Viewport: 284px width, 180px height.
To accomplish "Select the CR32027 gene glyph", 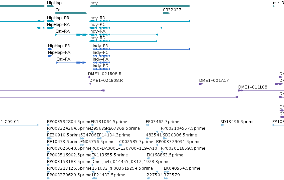I will pyautogui.click(x=166, y=13).
